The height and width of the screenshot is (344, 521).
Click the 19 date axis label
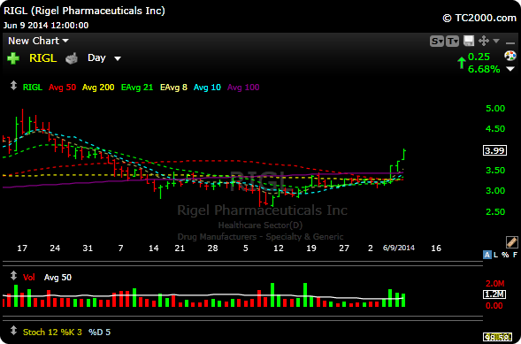click(x=311, y=248)
